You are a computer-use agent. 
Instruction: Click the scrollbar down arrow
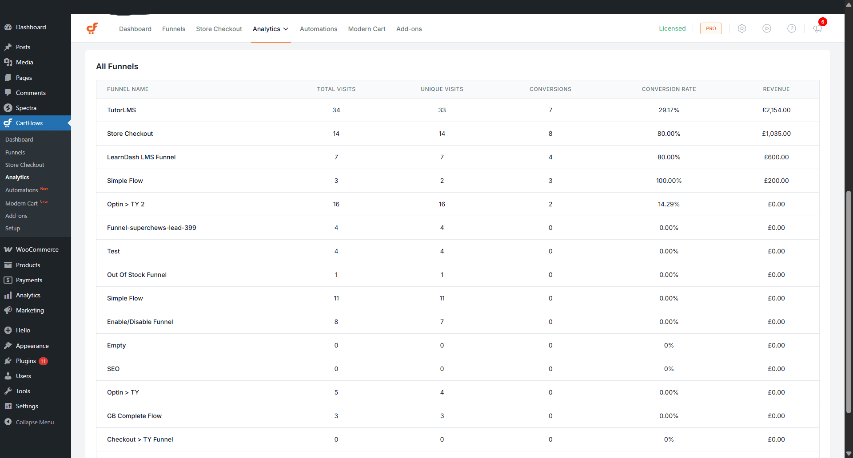tap(848, 454)
